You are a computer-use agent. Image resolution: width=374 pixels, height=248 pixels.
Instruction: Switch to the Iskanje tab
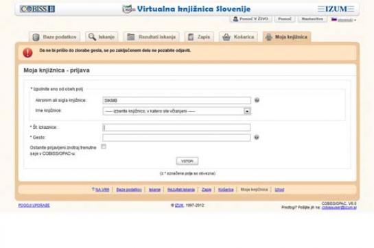click(102, 37)
